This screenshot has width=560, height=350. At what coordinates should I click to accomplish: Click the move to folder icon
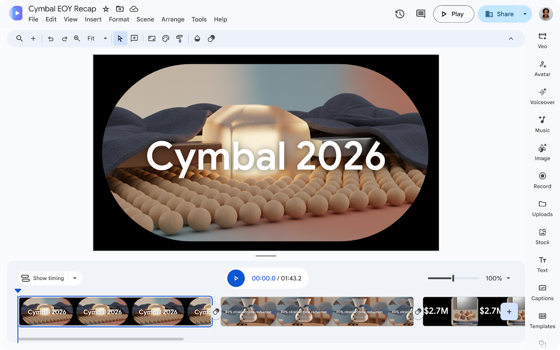pos(120,9)
